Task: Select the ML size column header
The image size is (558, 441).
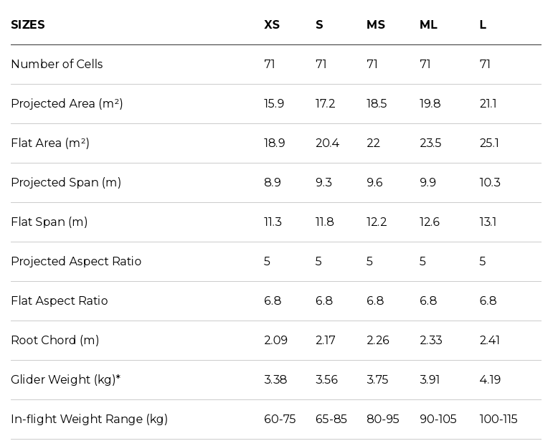Action: [428, 24]
